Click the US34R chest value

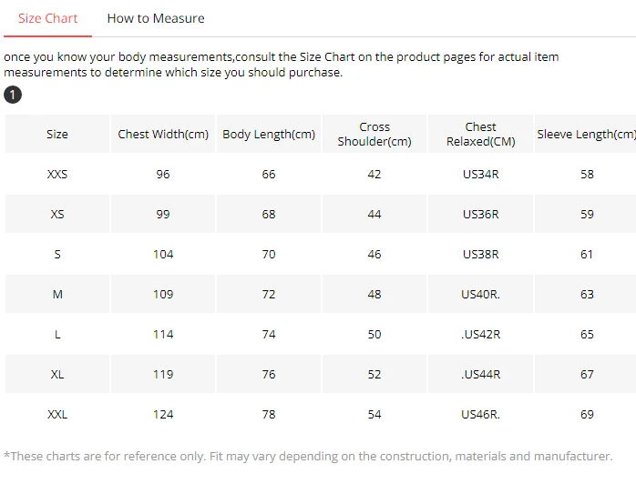point(480,174)
